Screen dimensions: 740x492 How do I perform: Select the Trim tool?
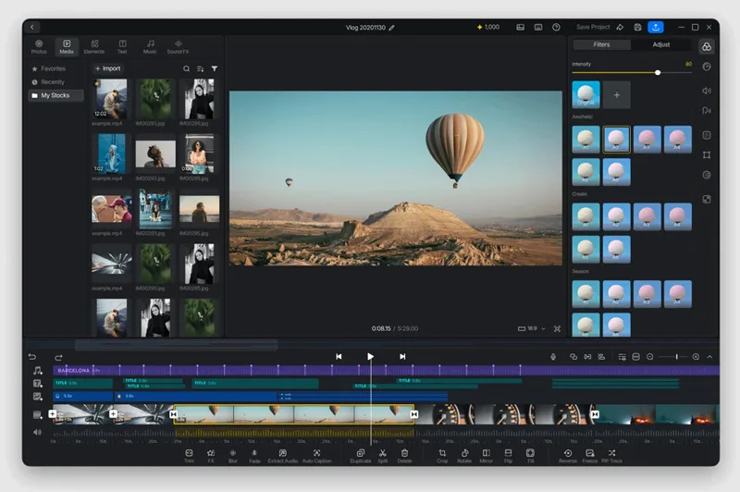coord(189,456)
